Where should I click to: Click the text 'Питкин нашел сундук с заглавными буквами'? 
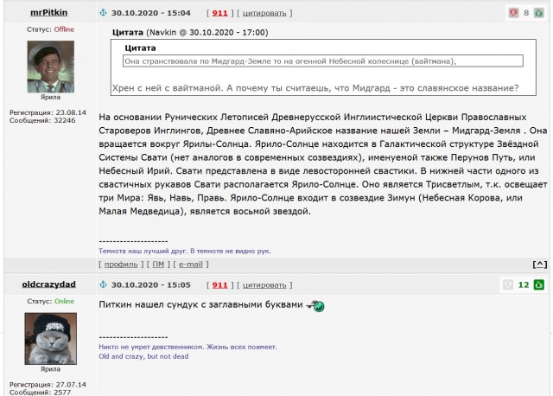[200, 304]
